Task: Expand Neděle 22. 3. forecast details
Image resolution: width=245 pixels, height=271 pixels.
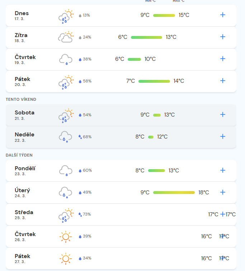Action: tap(223, 136)
